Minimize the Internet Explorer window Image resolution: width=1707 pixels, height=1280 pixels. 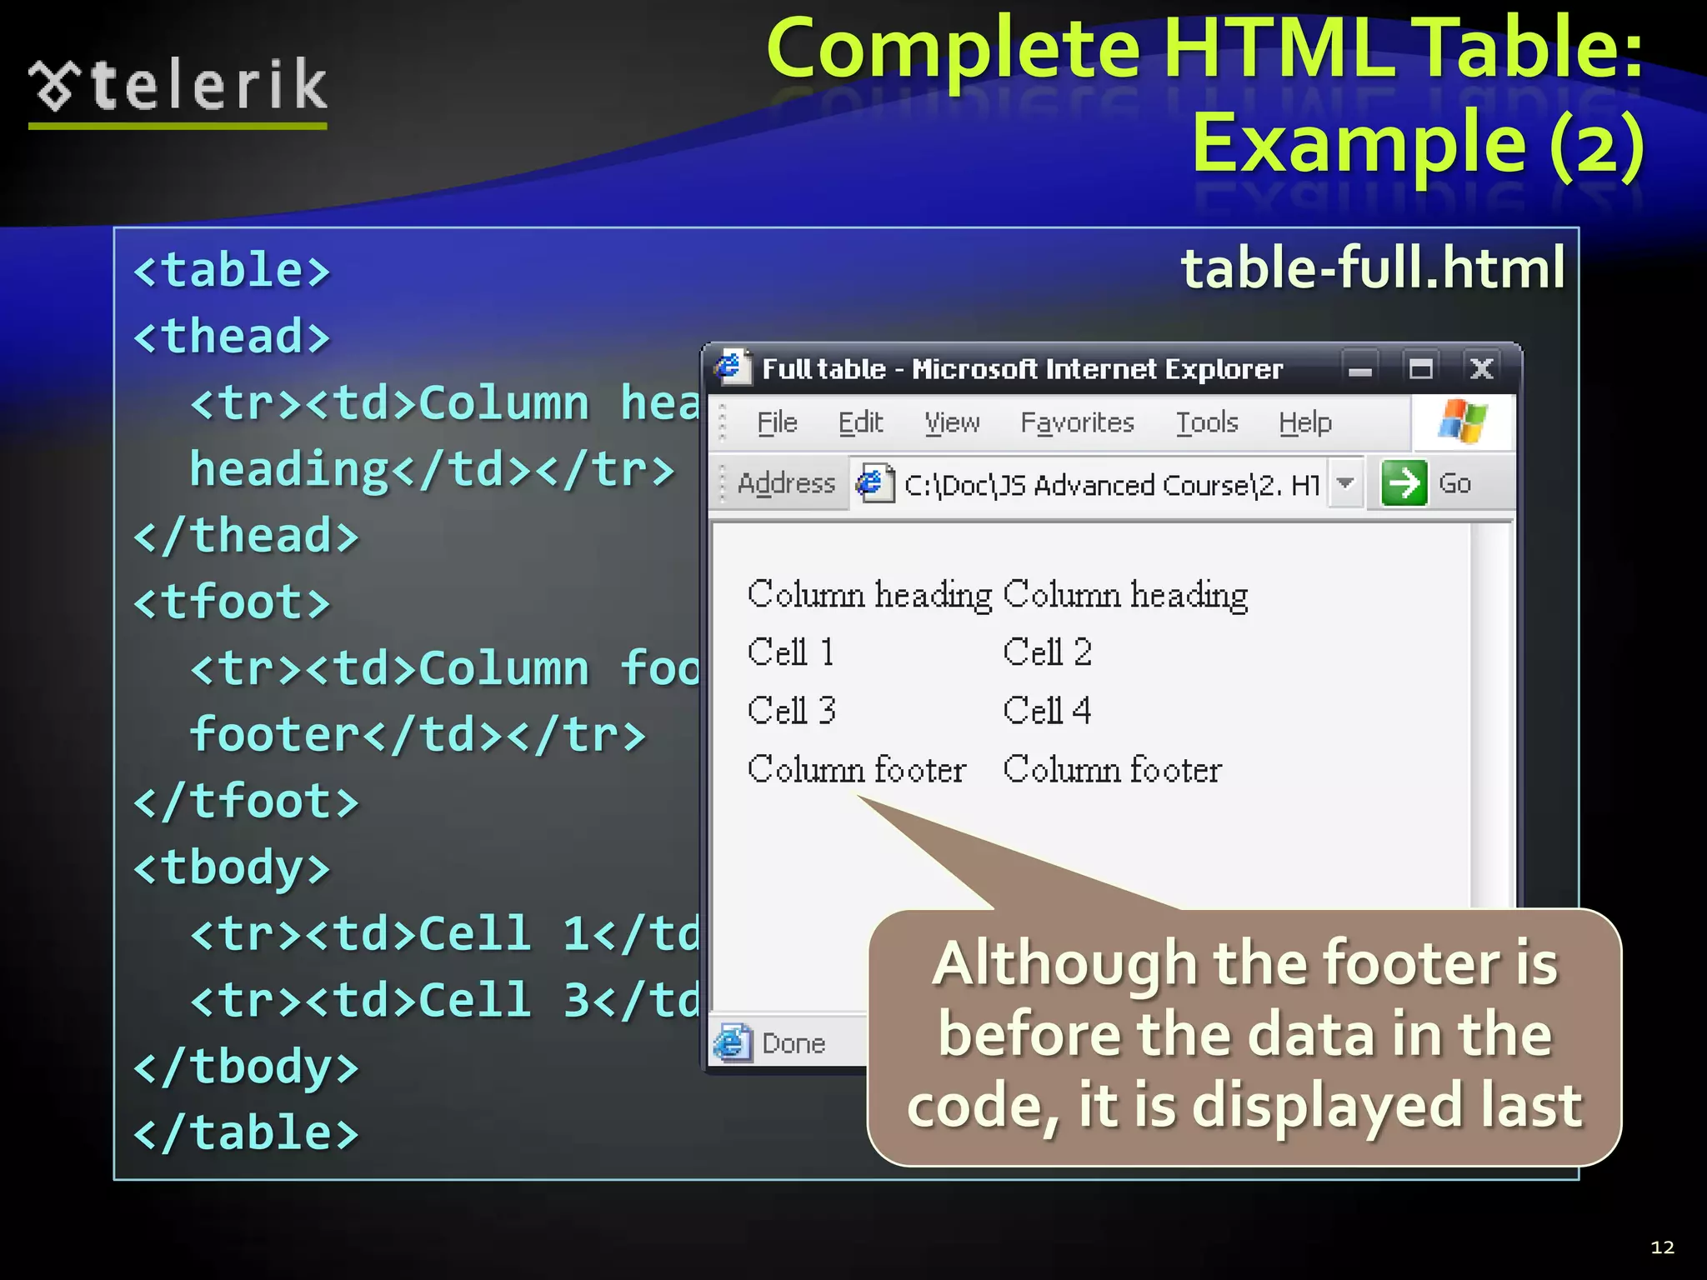pyautogui.click(x=1360, y=368)
